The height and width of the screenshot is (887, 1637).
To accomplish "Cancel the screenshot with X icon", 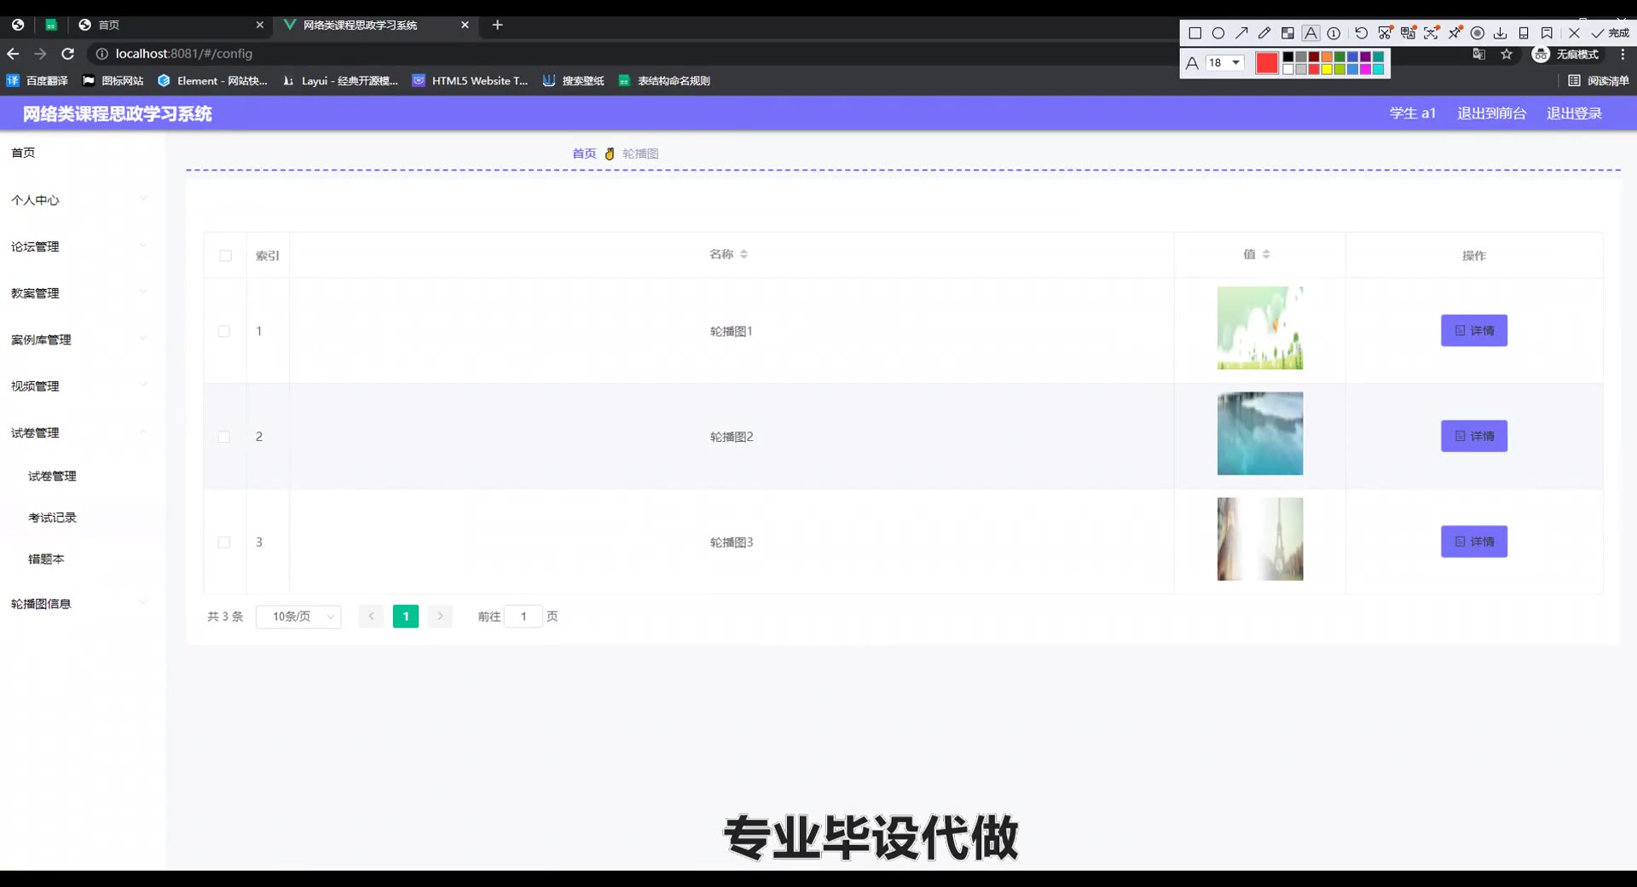I will tap(1574, 33).
